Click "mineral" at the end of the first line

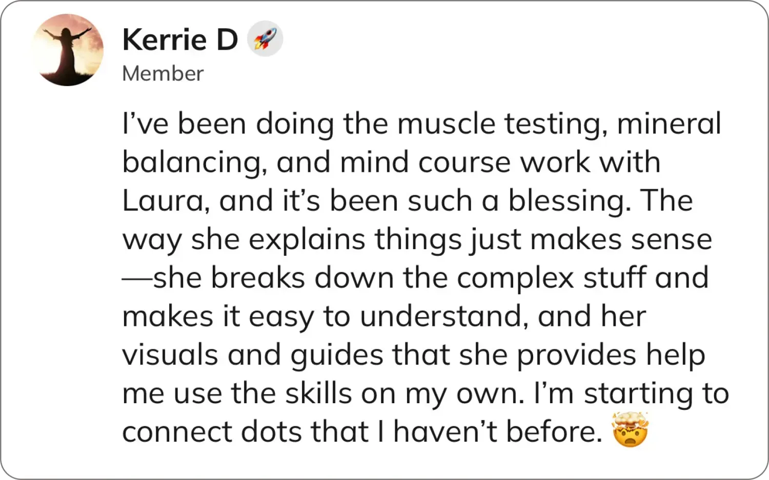669,123
